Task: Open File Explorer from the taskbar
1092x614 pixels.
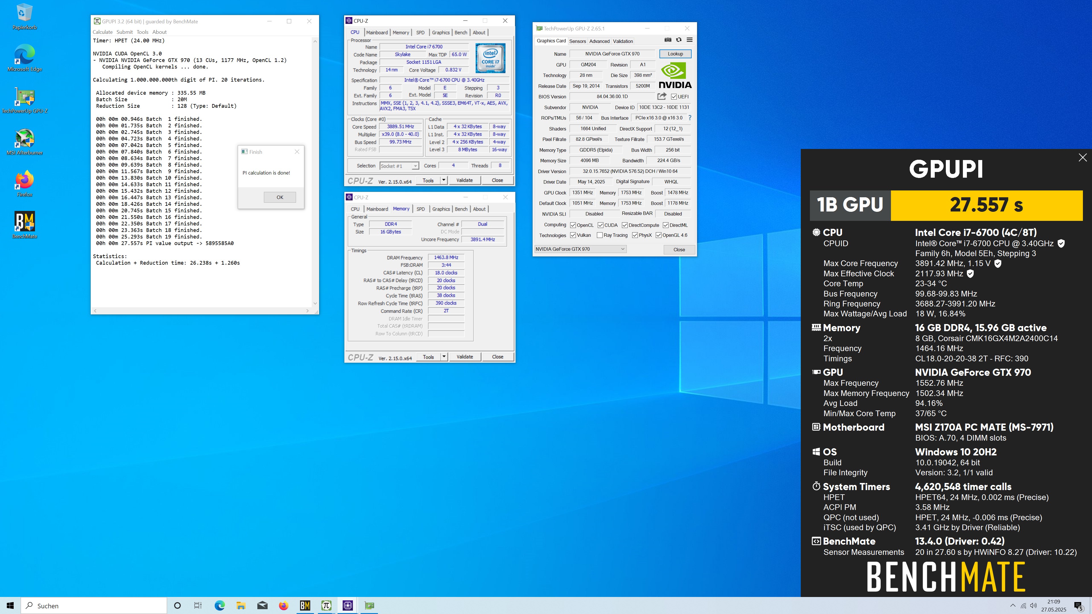Action: 241,605
